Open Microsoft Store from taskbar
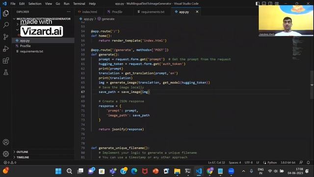 point(102,171)
